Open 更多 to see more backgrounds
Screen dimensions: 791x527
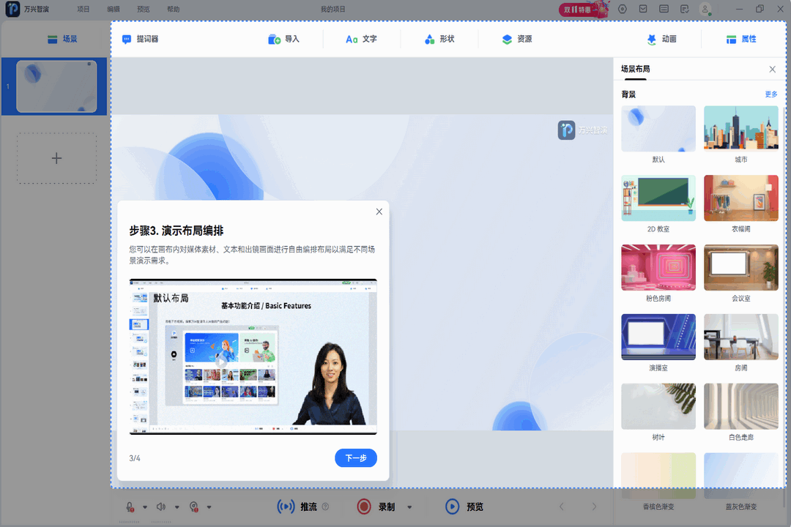tap(770, 94)
